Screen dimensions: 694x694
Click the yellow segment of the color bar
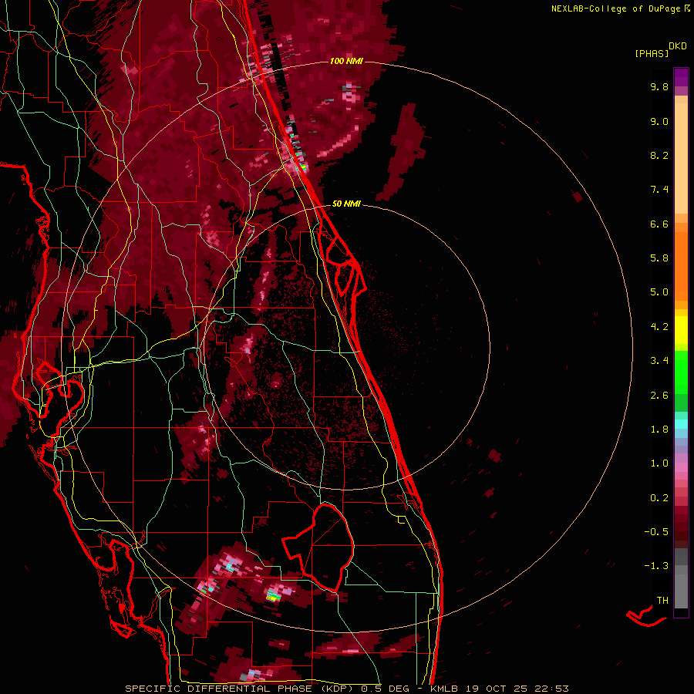(681, 330)
